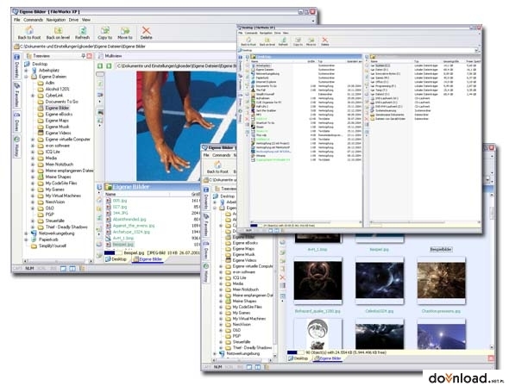Open History side tab in left window

pyautogui.click(x=16, y=146)
